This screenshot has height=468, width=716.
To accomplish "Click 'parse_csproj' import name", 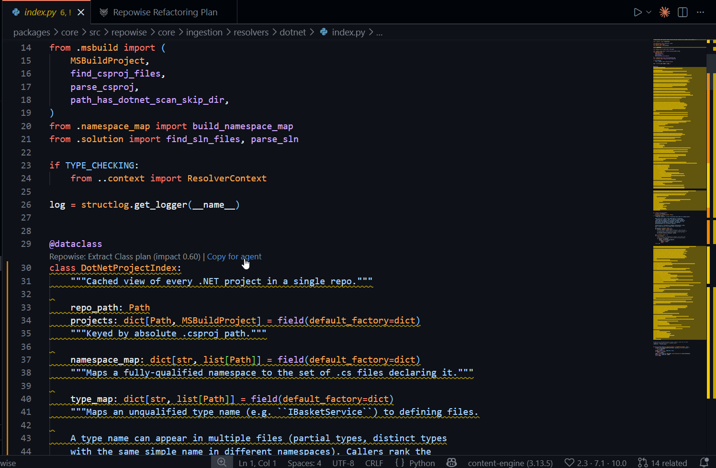I will pos(102,87).
